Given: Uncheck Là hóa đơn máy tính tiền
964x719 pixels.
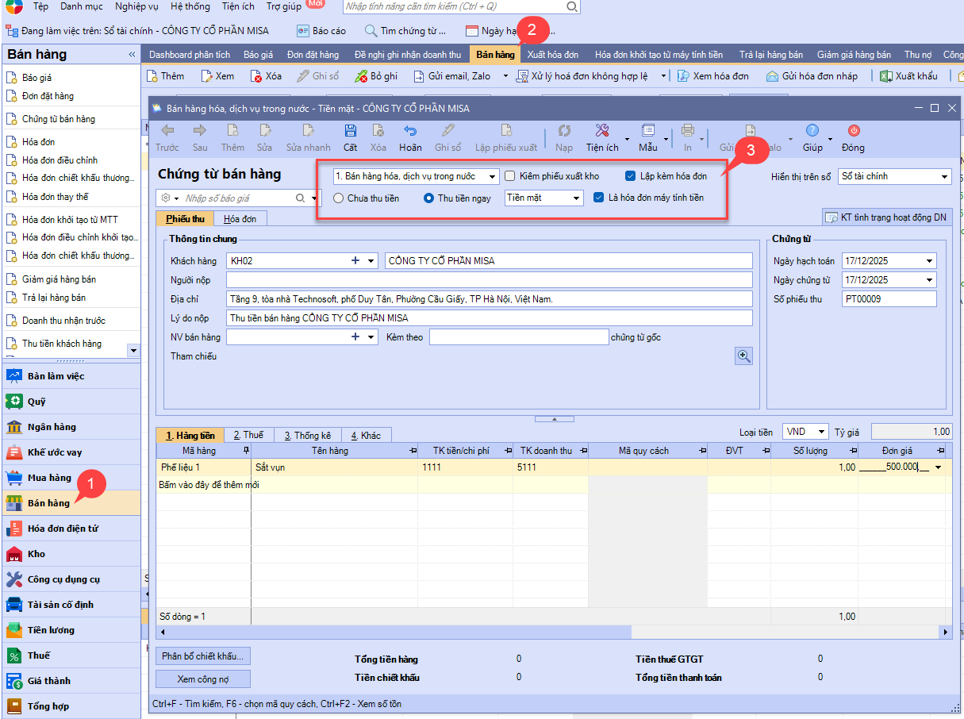Looking at the screenshot, I should (599, 198).
